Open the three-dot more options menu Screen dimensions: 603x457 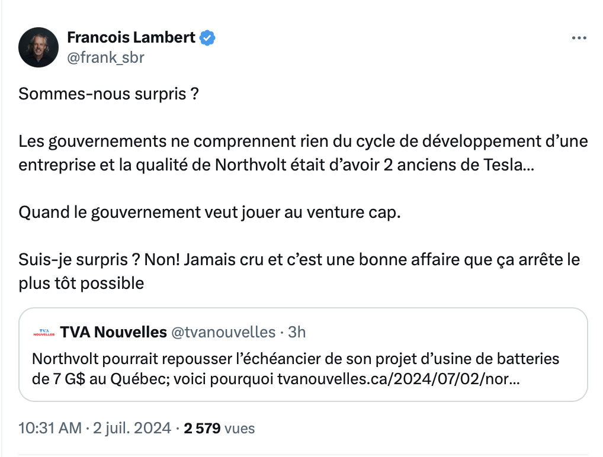pyautogui.click(x=579, y=38)
